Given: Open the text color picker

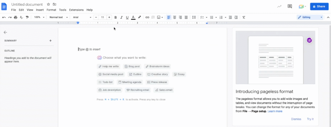Looking at the screenshot, I should [133, 17].
